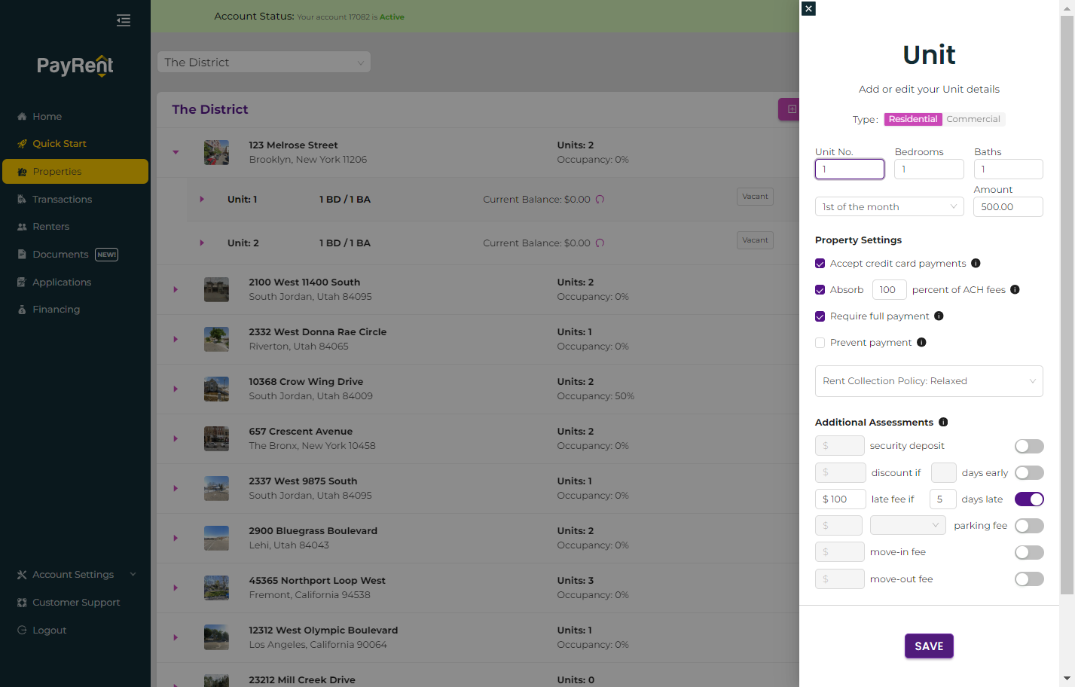Turn off the late fee toggle
Viewport: 1075px width, 687px height.
[x=1029, y=499]
